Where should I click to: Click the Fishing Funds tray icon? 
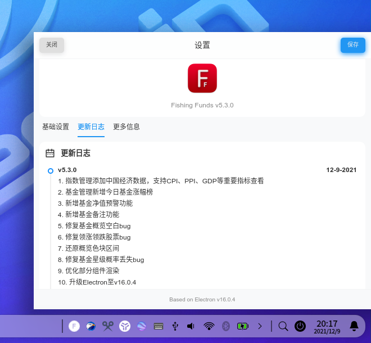[74, 326]
